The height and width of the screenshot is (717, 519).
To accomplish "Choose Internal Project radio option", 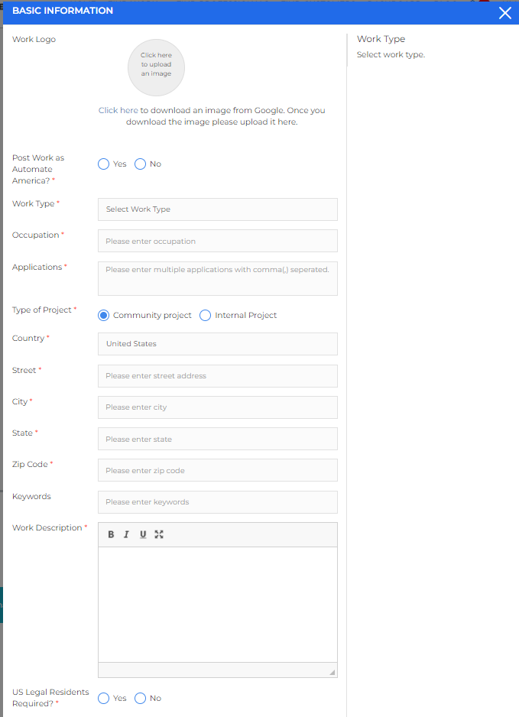I will click(206, 315).
